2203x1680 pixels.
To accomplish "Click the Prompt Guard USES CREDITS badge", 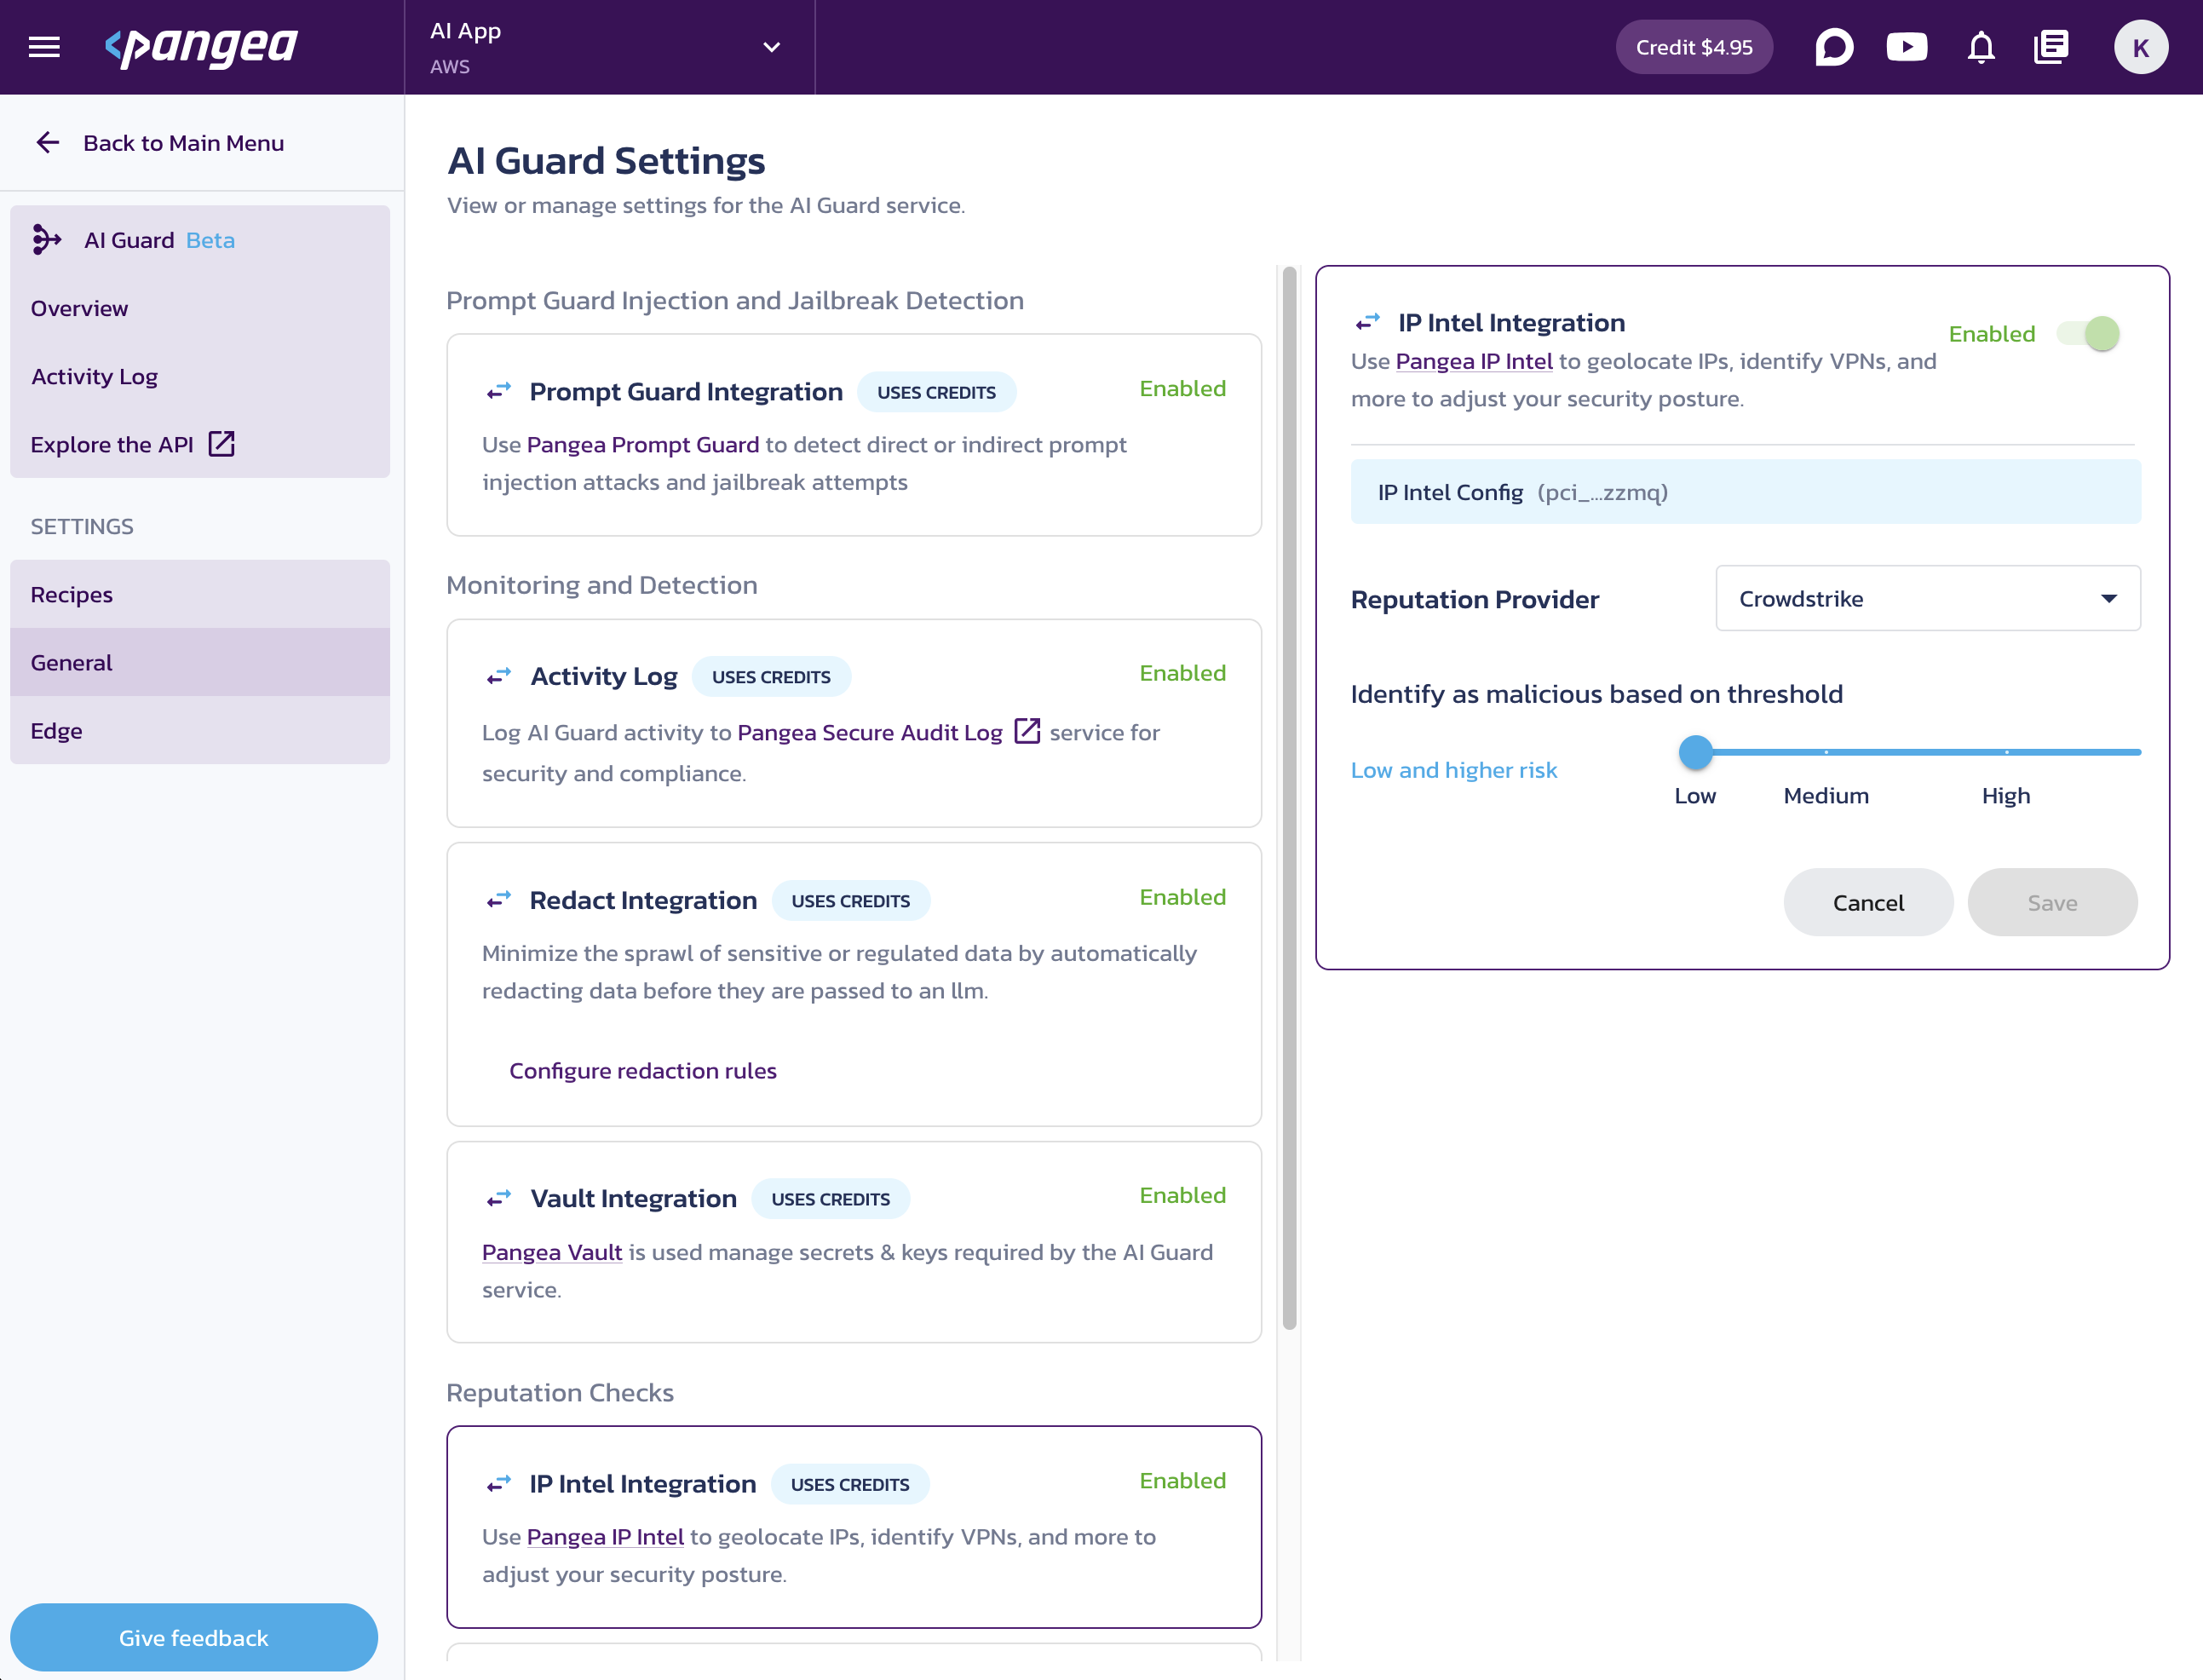I will click(x=936, y=392).
